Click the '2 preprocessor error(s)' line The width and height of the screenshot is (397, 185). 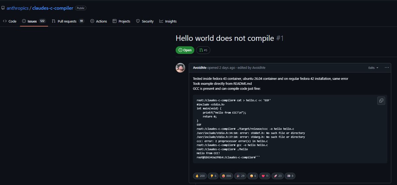232,141
